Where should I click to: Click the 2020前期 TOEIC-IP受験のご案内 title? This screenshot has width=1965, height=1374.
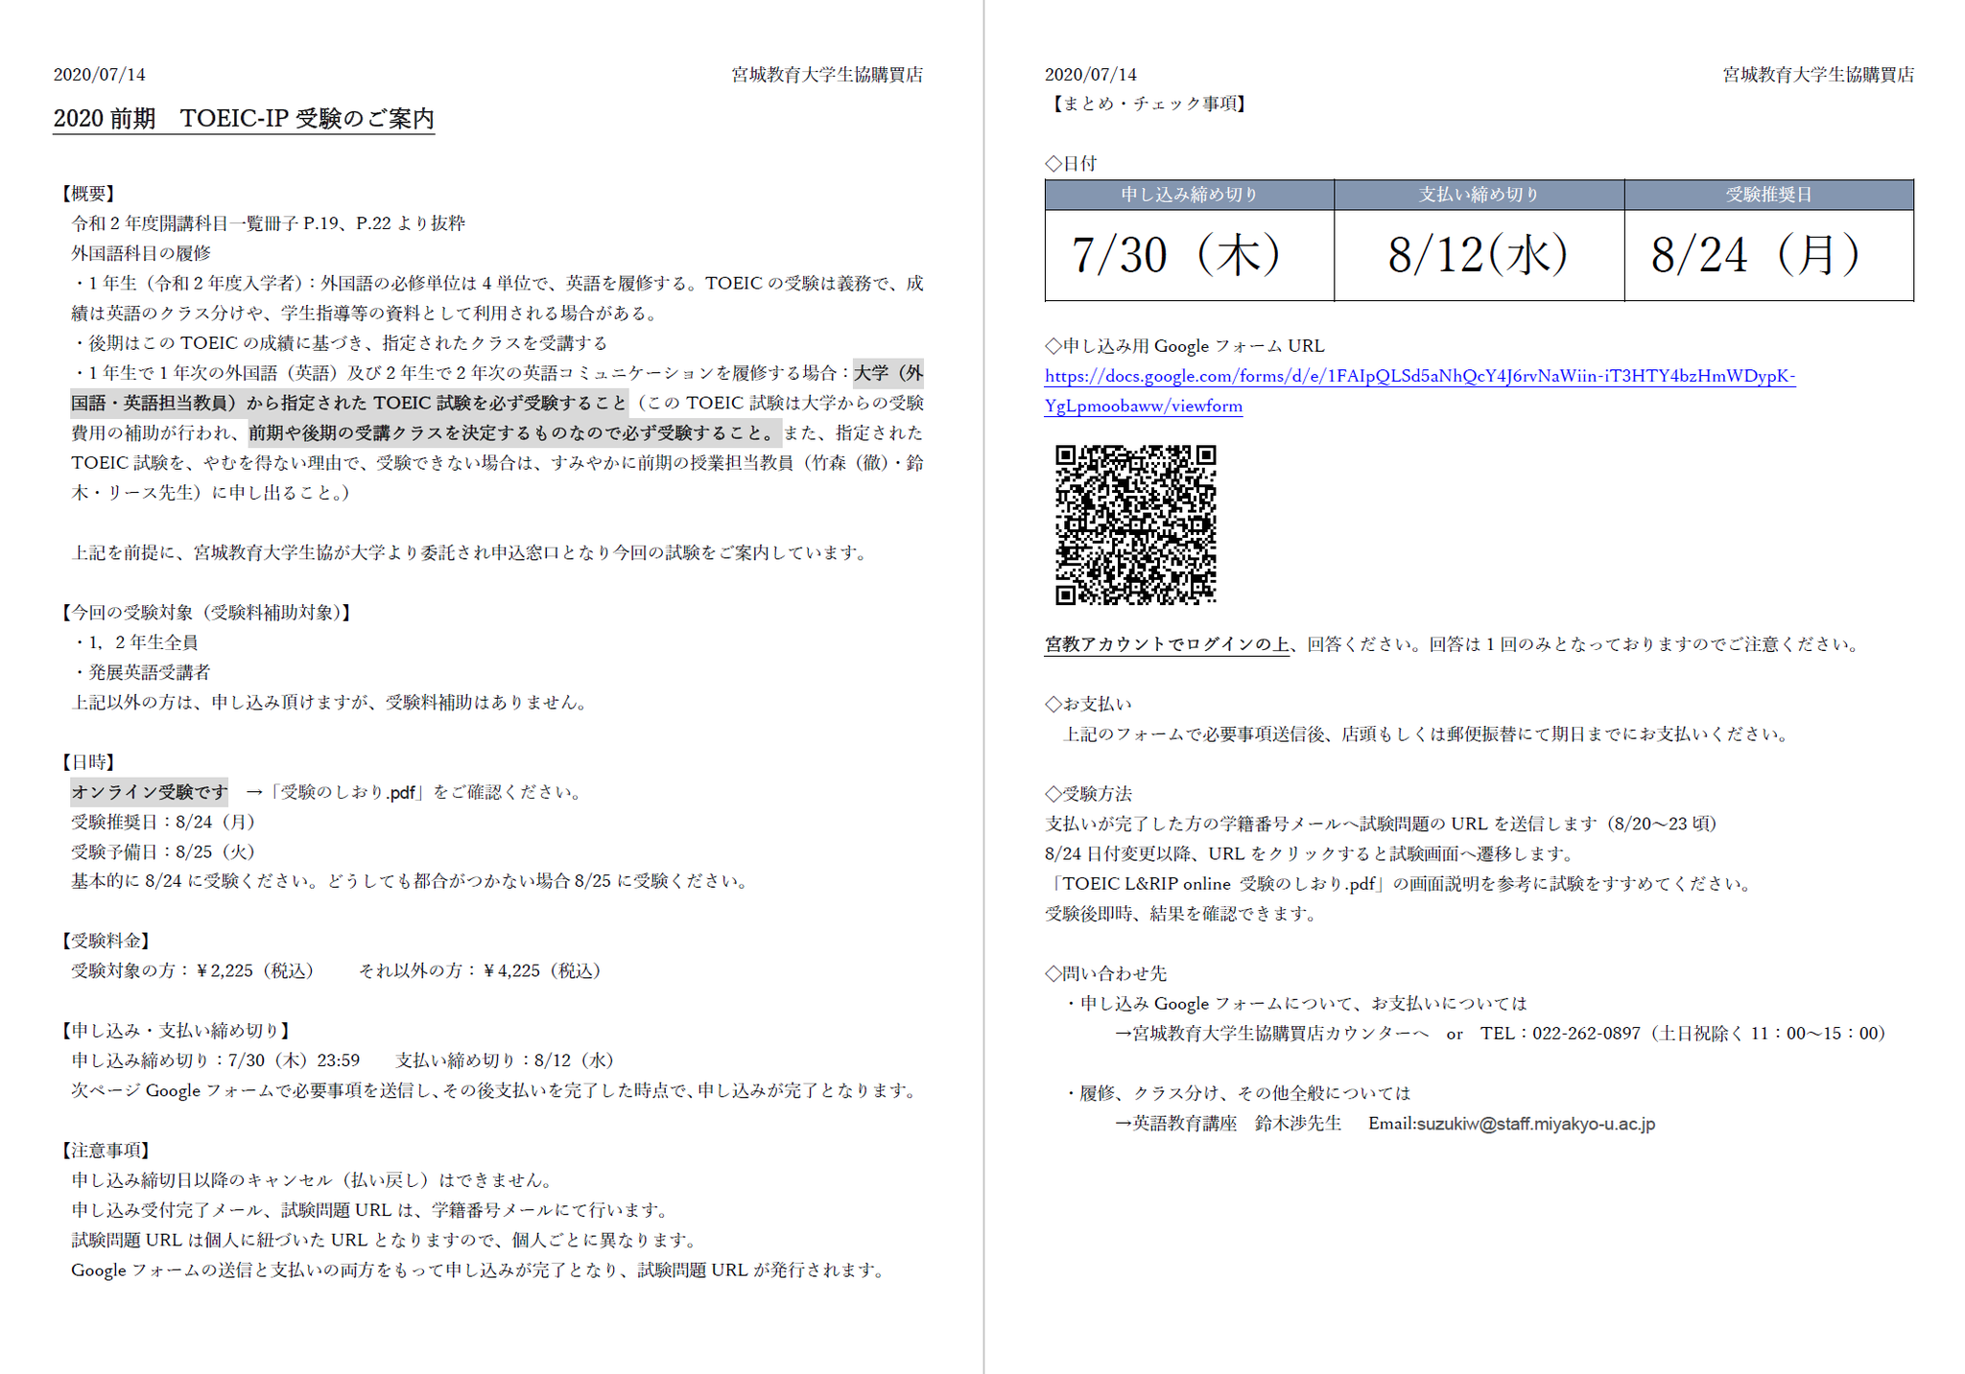[x=244, y=118]
